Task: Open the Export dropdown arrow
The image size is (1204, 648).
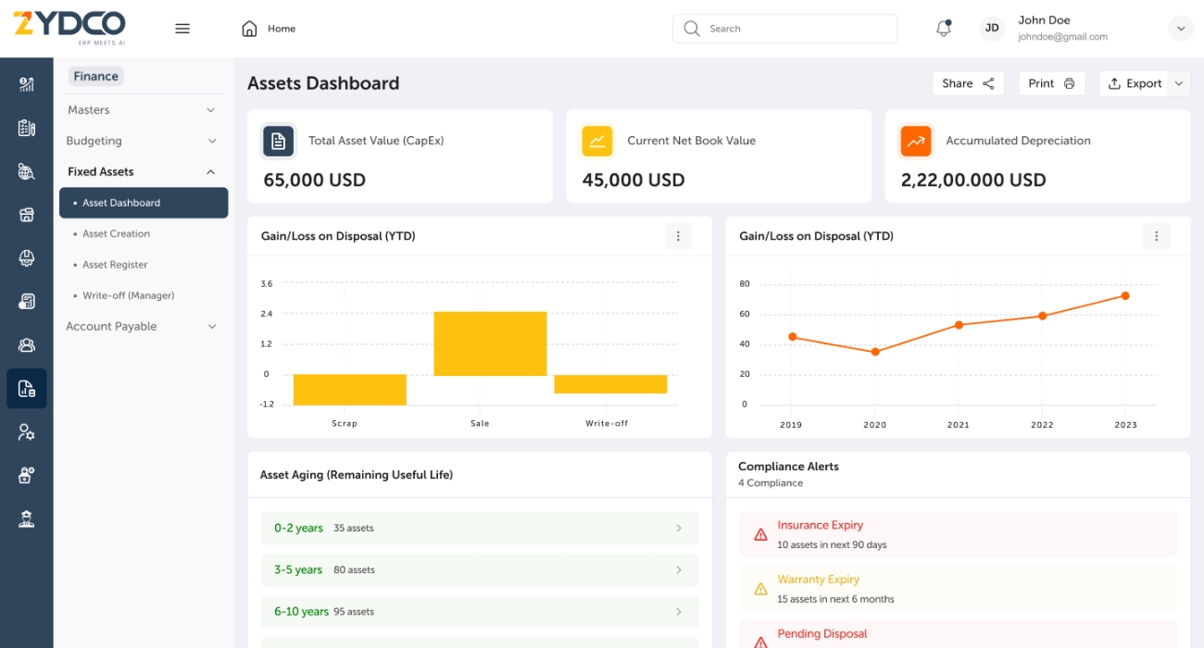Action: click(x=1179, y=83)
